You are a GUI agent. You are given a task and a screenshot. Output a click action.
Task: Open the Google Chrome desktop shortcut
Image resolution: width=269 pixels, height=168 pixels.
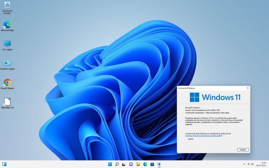pyautogui.click(x=7, y=83)
